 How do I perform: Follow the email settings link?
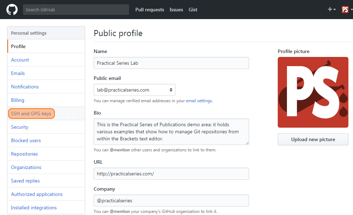click(x=199, y=101)
